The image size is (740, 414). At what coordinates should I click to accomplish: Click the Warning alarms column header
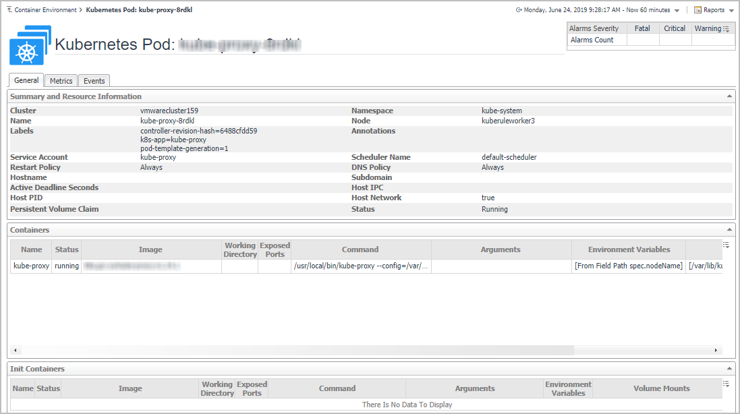[708, 28]
